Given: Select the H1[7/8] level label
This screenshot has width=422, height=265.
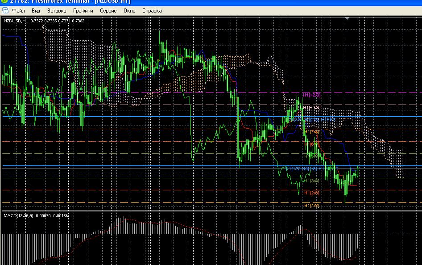Looking at the screenshot, I should (311, 132).
